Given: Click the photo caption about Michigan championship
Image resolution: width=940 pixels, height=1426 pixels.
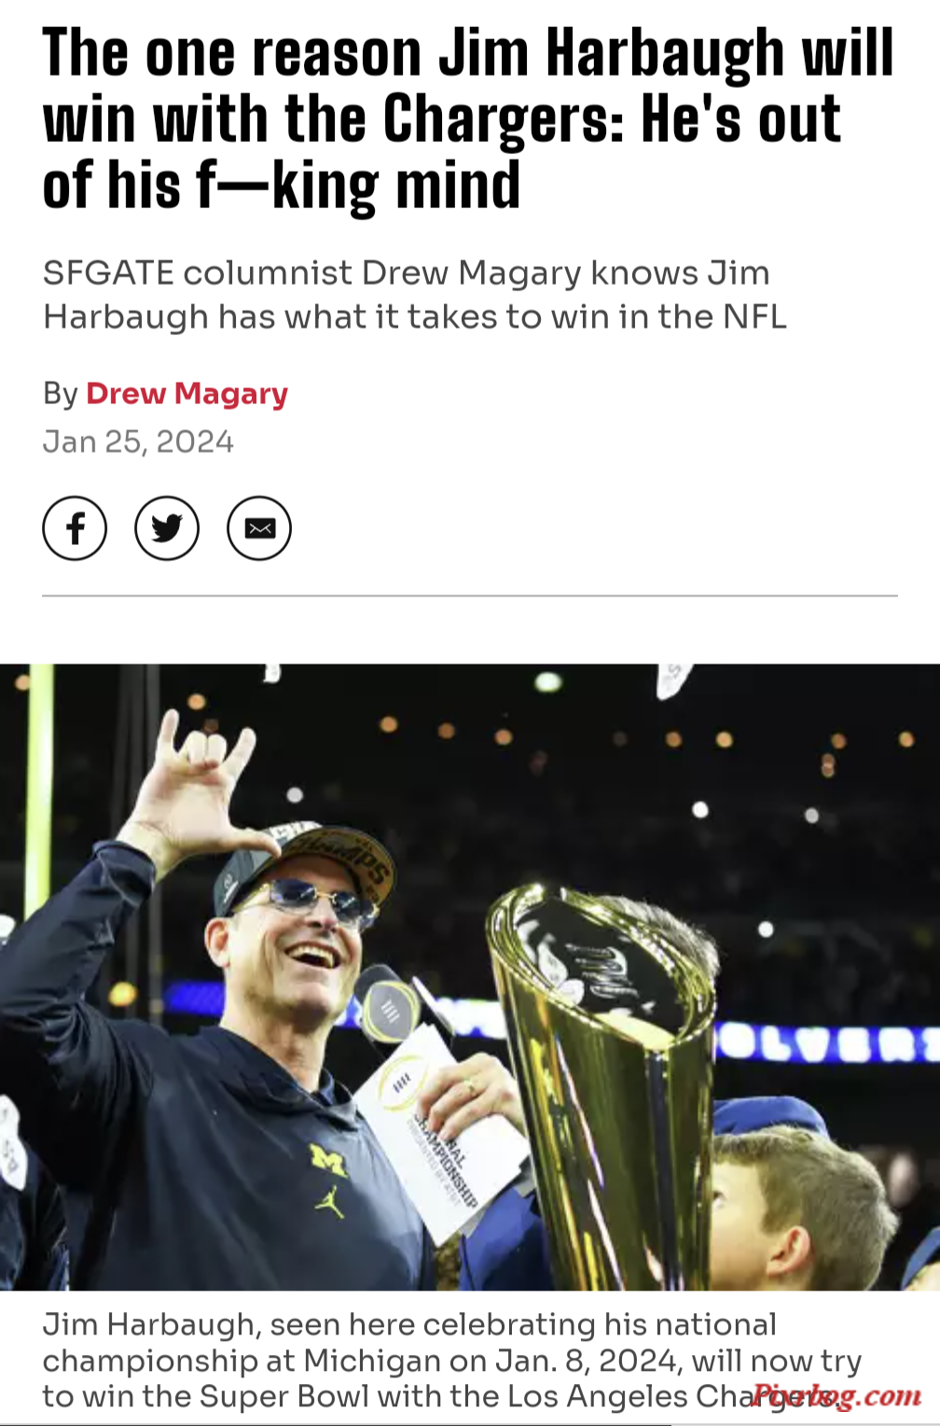Looking at the screenshot, I should (x=452, y=1360).
